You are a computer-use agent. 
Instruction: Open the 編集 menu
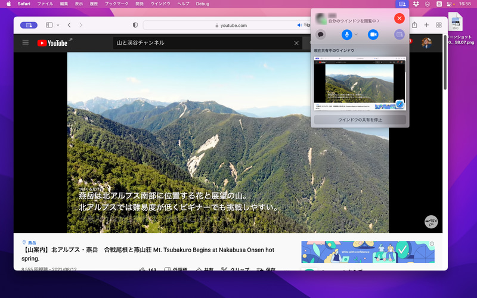tap(64, 4)
